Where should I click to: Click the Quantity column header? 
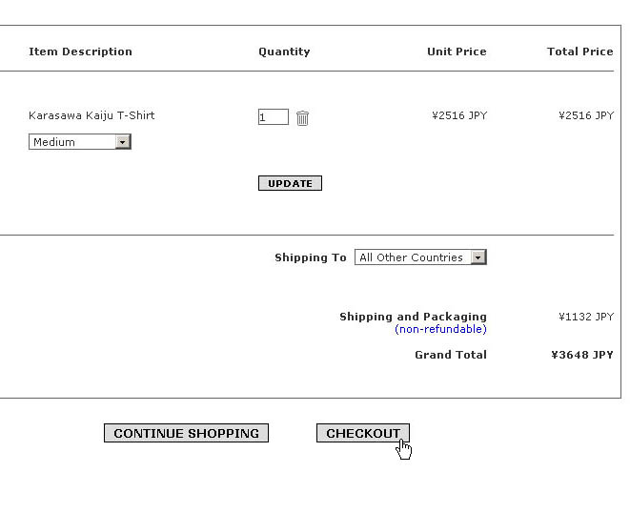(x=284, y=51)
